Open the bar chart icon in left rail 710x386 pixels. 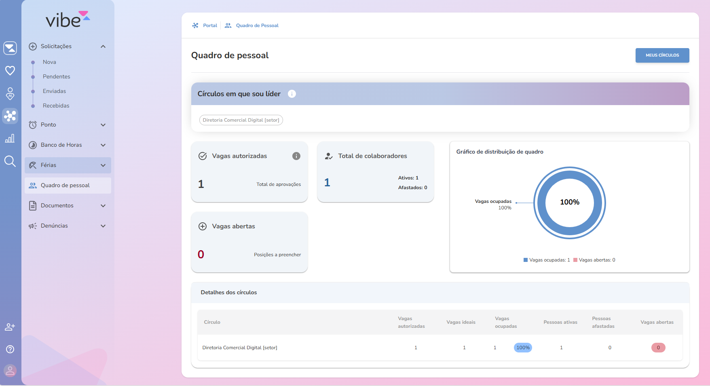pos(10,139)
